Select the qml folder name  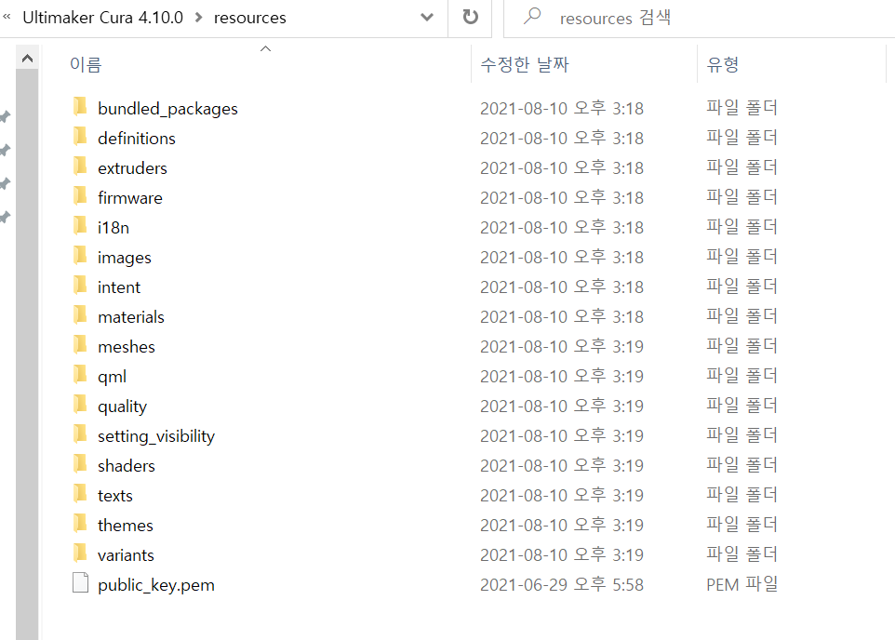pyautogui.click(x=112, y=377)
